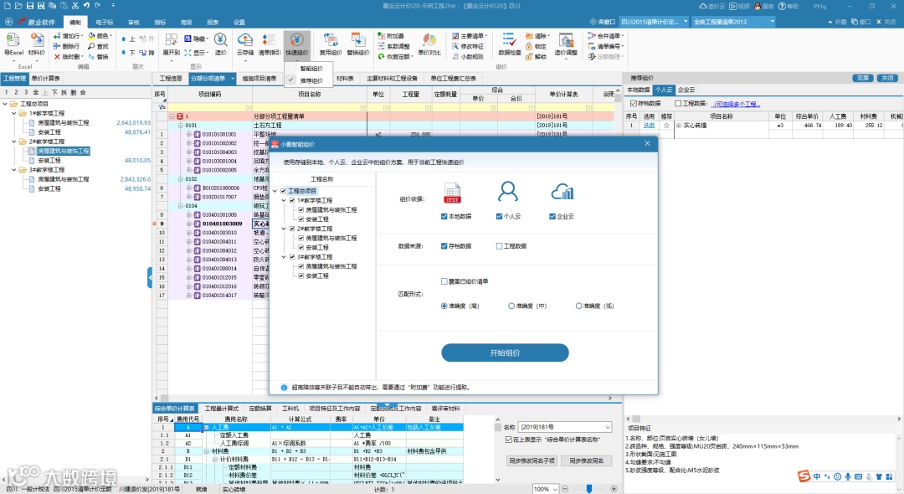Click the 选用 link for 实心砖墙
This screenshot has height=494, width=904.
click(x=649, y=125)
